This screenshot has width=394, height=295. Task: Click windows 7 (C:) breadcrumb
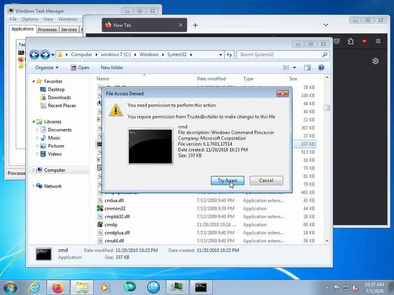pyautogui.click(x=115, y=55)
